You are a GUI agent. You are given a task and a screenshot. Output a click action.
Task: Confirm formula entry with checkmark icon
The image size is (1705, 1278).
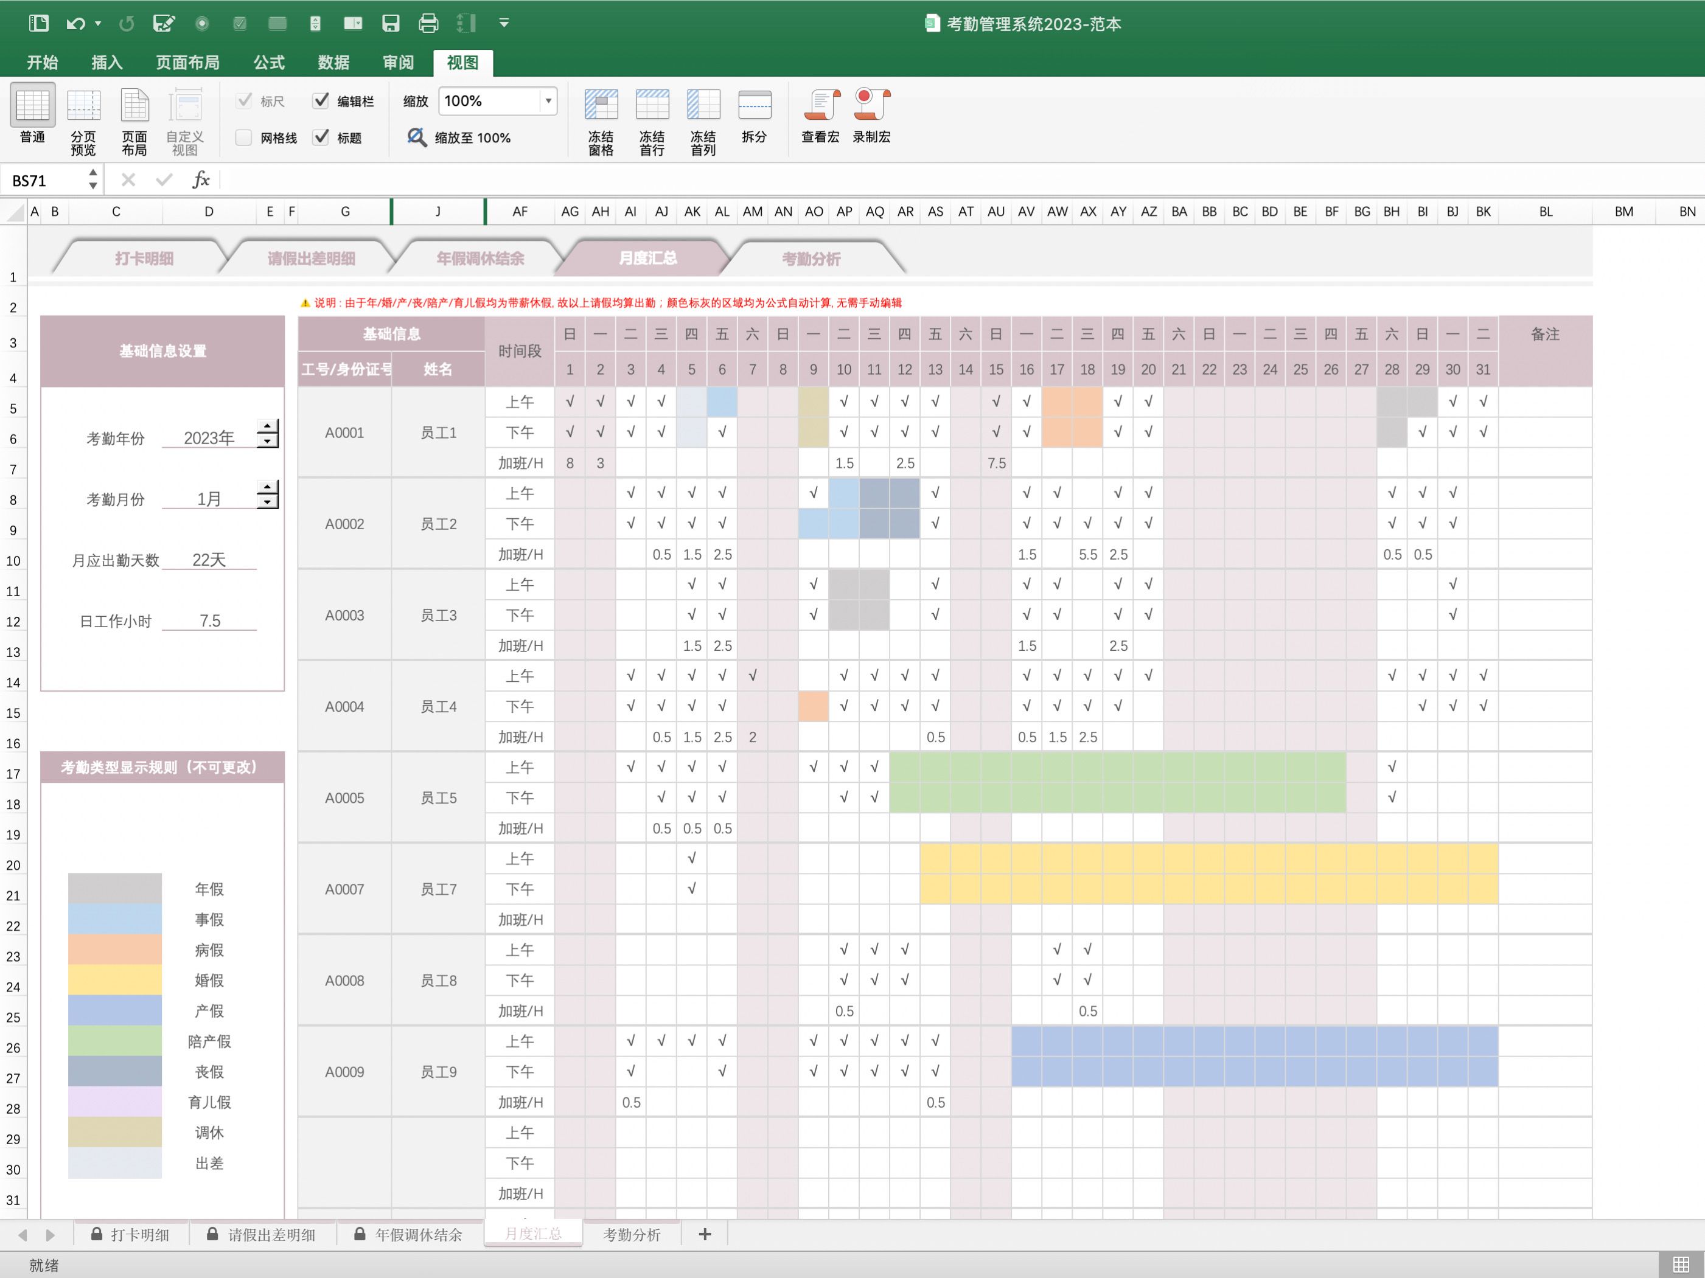164,179
